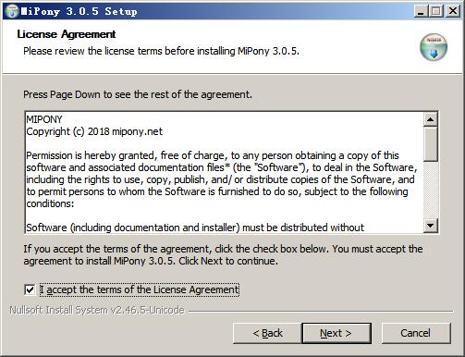The height and width of the screenshot is (357, 465).
Task: Minimize the MiPony Setup window
Action: (x=421, y=11)
